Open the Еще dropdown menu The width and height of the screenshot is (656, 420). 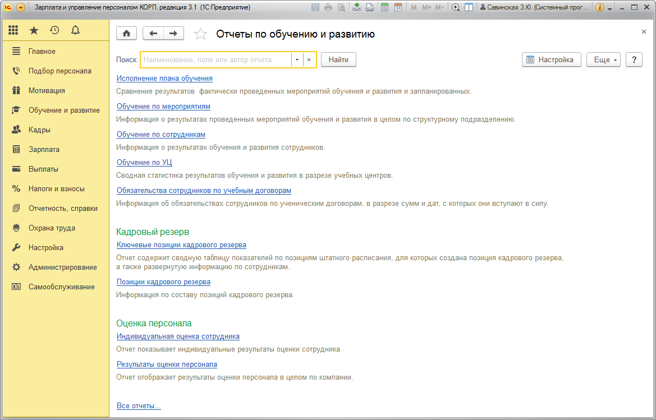click(603, 60)
